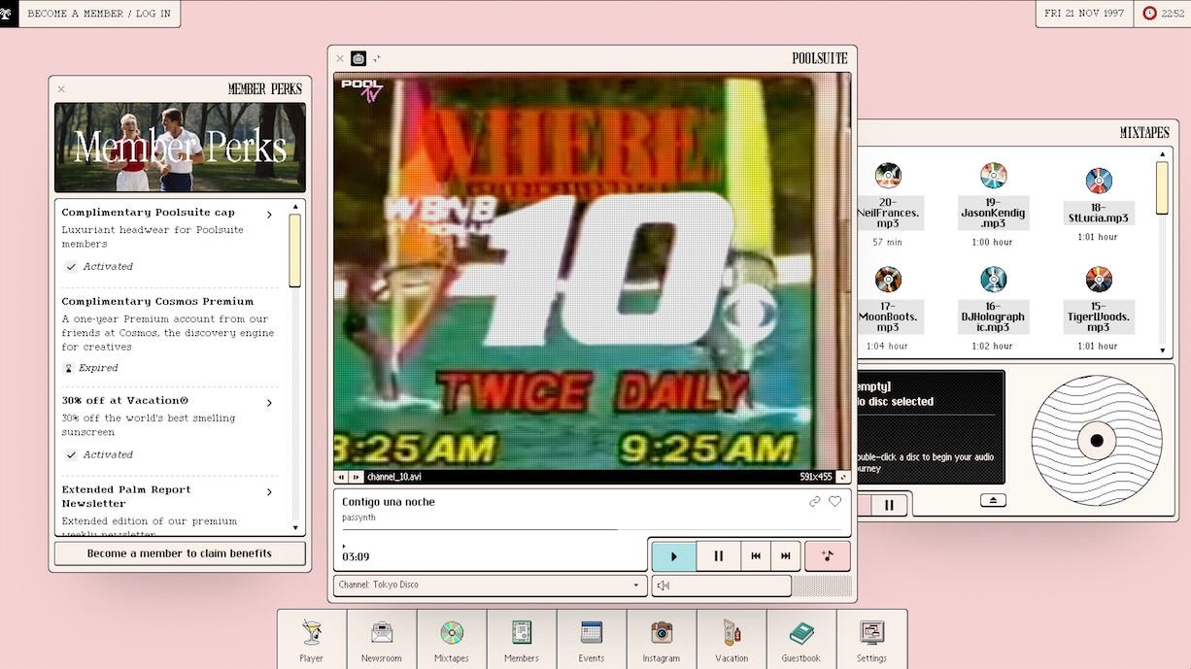Copy track link via chain icon

point(815,502)
